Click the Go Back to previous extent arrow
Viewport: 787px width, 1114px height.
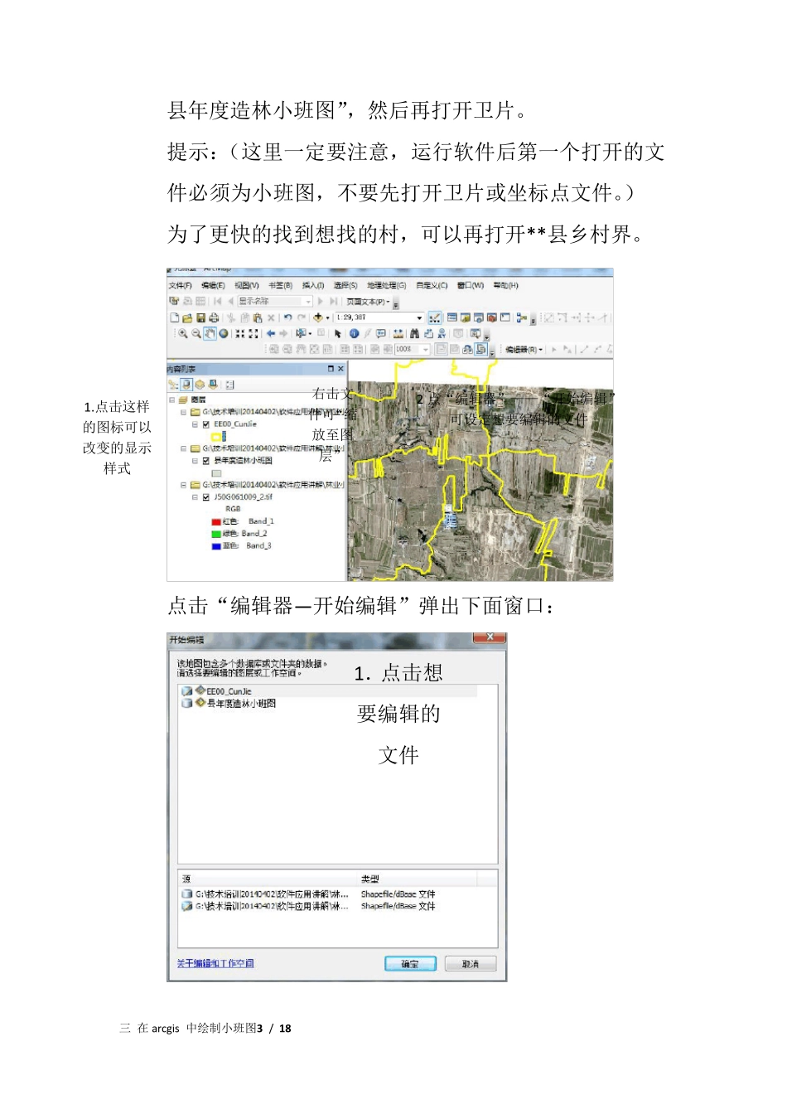[x=271, y=334]
